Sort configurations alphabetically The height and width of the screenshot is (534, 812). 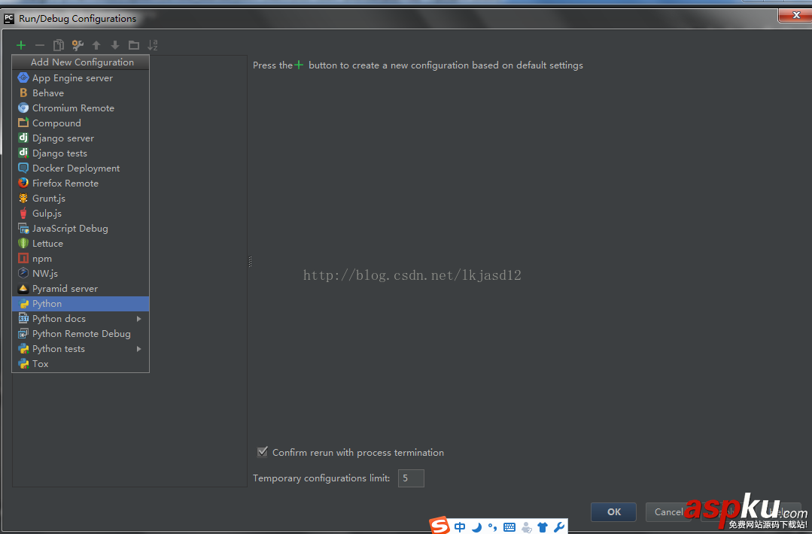(x=152, y=45)
